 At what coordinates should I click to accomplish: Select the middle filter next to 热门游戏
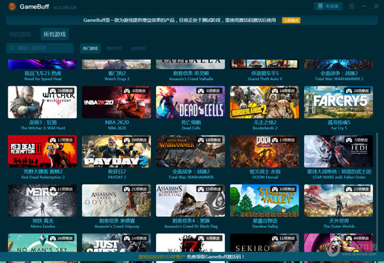(x=115, y=49)
